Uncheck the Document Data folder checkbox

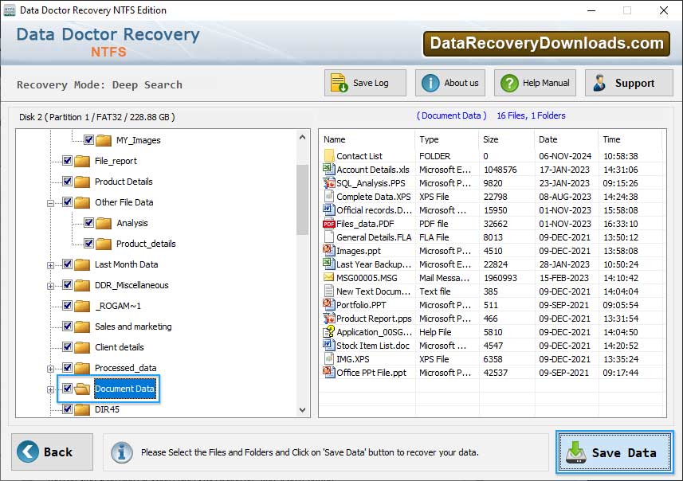click(67, 389)
